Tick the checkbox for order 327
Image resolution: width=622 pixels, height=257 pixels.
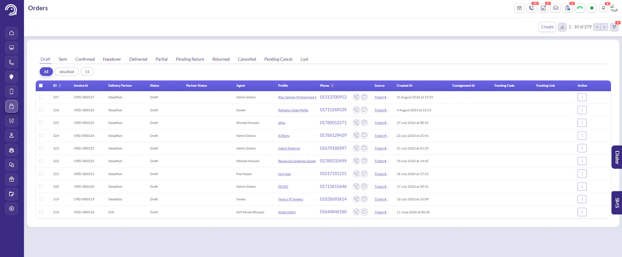[x=41, y=97]
